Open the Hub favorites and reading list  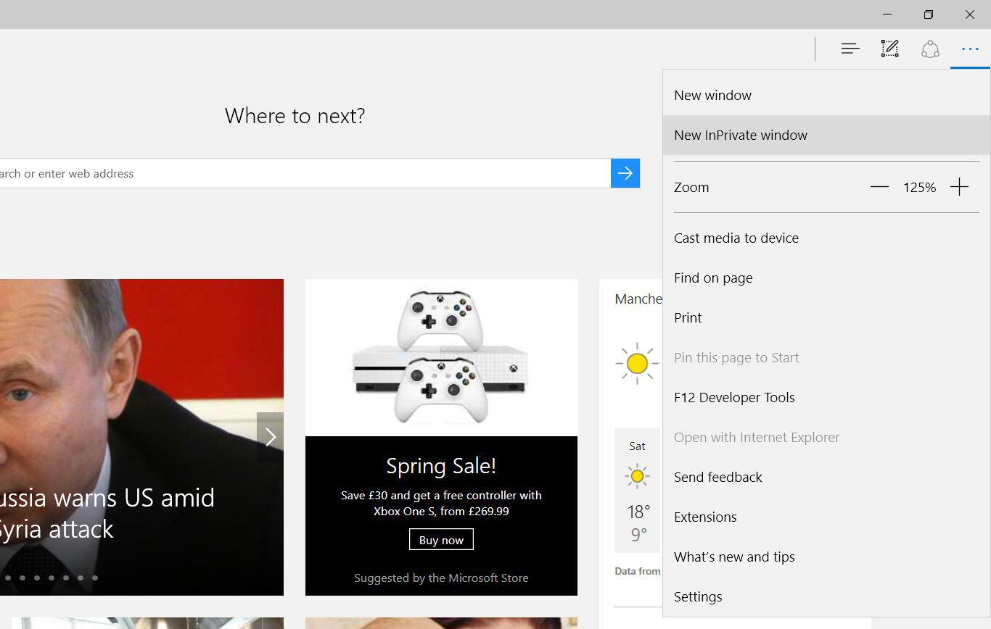[x=850, y=49]
